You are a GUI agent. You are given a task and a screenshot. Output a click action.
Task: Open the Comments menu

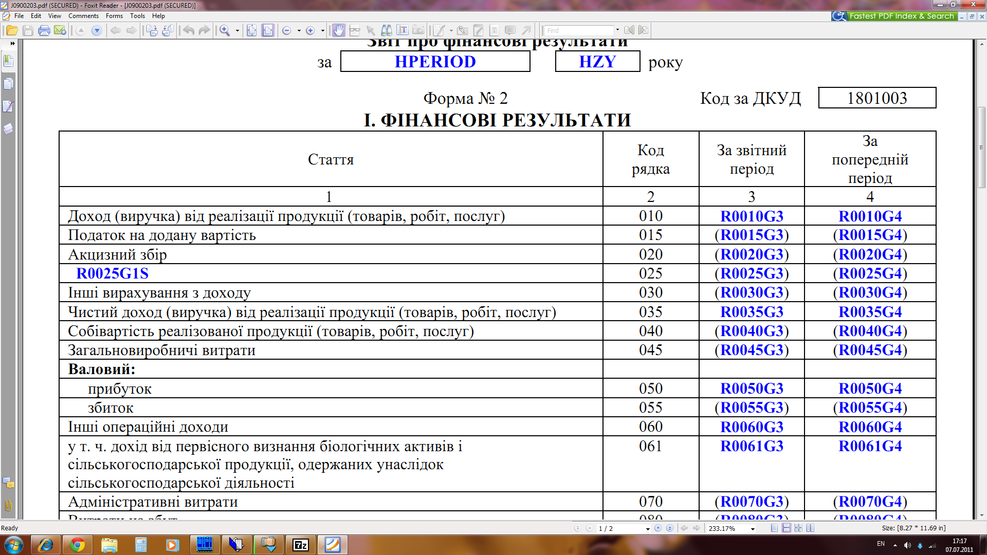tap(83, 16)
